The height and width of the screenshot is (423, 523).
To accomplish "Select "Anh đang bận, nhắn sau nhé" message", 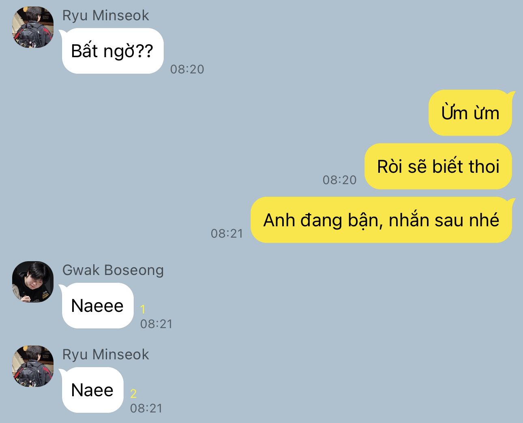I will coord(382,220).
